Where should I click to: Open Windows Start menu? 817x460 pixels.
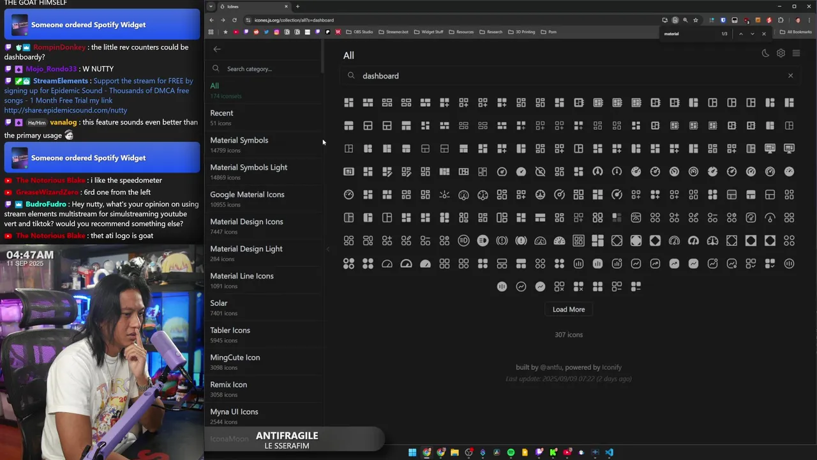(412, 452)
